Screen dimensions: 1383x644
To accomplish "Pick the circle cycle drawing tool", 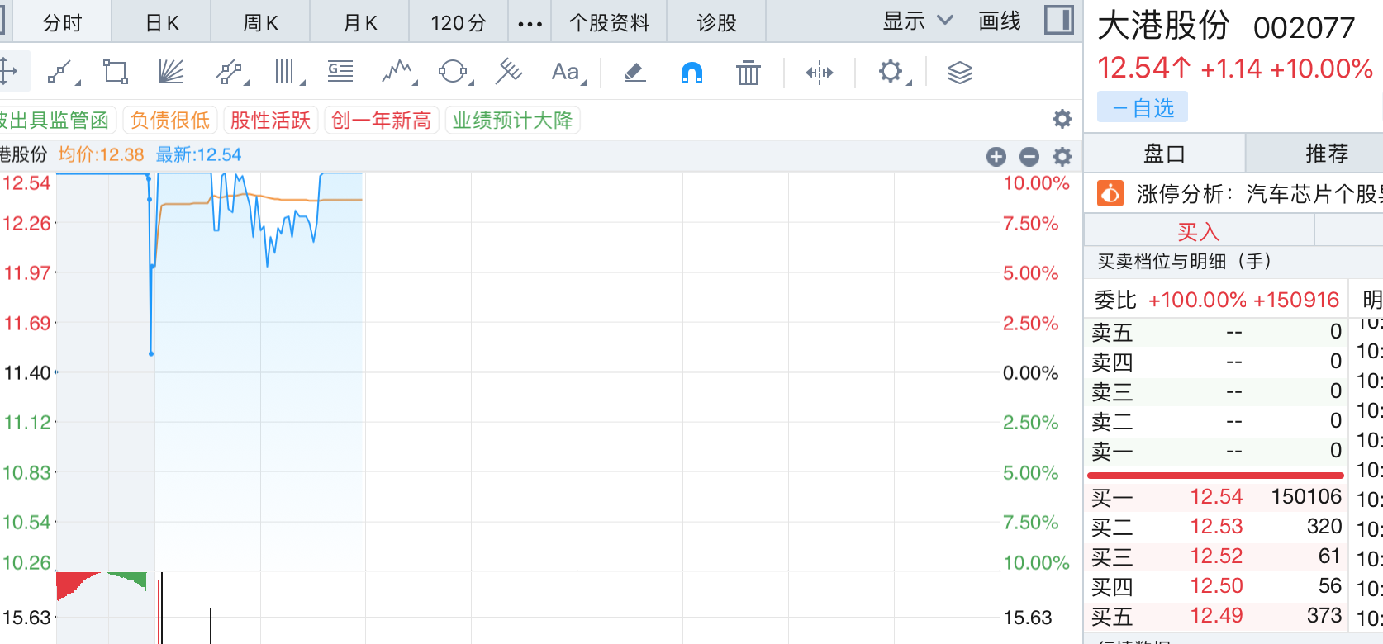I will pyautogui.click(x=454, y=72).
